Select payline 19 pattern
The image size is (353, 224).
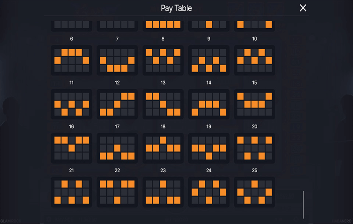(x=209, y=148)
